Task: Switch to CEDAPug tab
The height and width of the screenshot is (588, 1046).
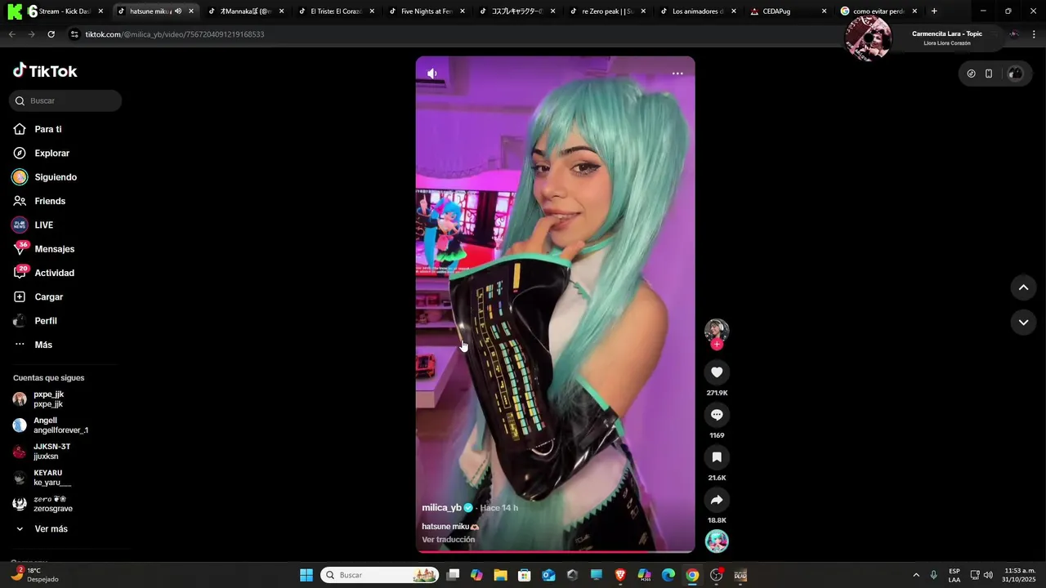Action: (x=789, y=11)
